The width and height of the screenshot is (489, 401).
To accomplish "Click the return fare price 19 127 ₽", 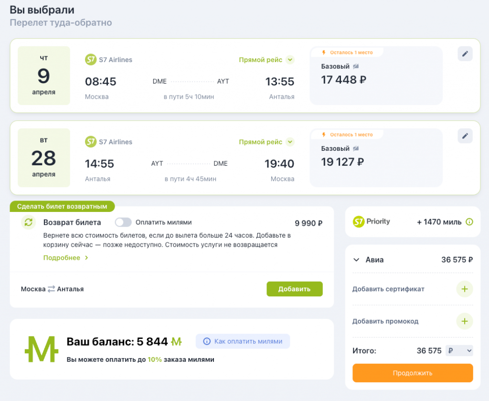I will coord(342,162).
